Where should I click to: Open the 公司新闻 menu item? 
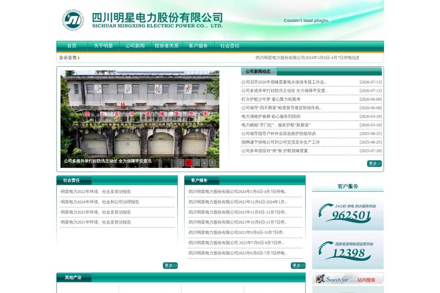pos(135,46)
